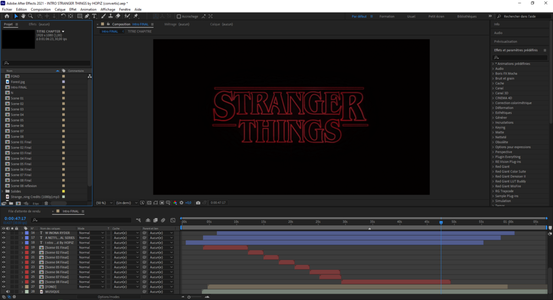Image resolution: width=553 pixels, height=300 pixels.
Task: Select the Rotation tool
Action: [x=63, y=16]
